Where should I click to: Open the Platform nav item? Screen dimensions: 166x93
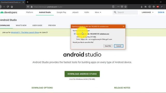pyautogui.click(x=30, y=12)
